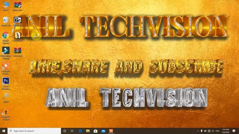The image size is (239, 134).
Task: Select the magnifying glass desktop icon
Action: [x=6, y=98]
